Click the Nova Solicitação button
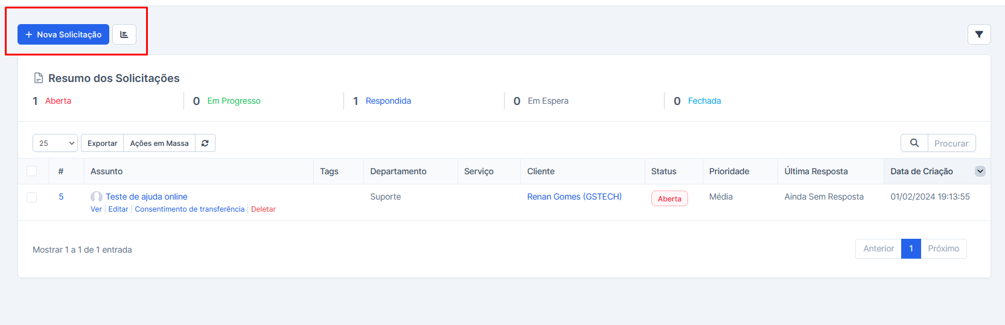Viewport: 1005px width, 325px height. click(x=63, y=34)
